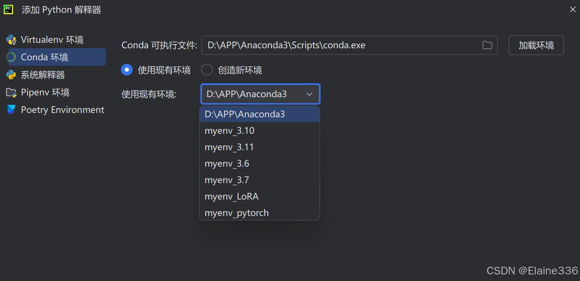Screen dimensions: 580x281
Task: Click the '使用现有环境:' field label
Action: pyautogui.click(x=149, y=94)
